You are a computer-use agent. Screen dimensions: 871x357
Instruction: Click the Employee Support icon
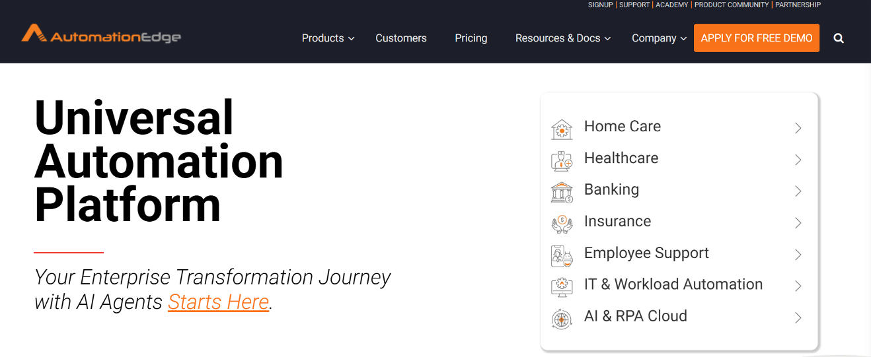(x=562, y=255)
